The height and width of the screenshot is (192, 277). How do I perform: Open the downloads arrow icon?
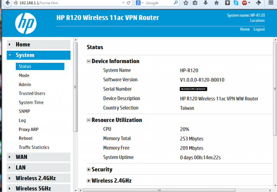205,3
